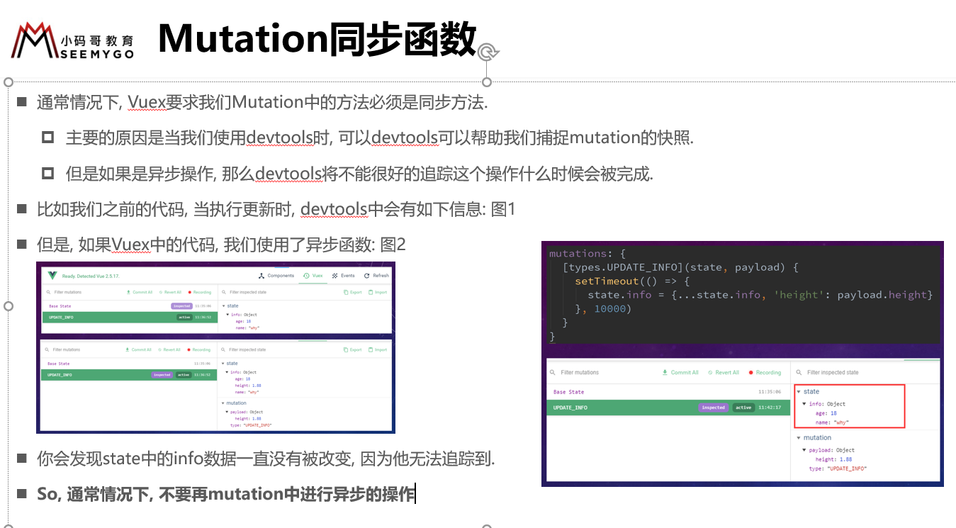Select the slide title Mutation同步函数
Screen dimensions: 956x528
317,38
